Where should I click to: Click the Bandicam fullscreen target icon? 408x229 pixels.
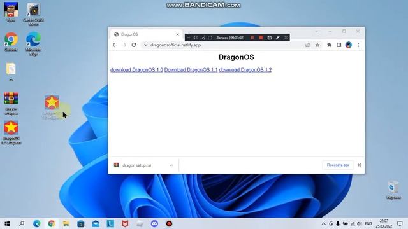click(x=196, y=38)
